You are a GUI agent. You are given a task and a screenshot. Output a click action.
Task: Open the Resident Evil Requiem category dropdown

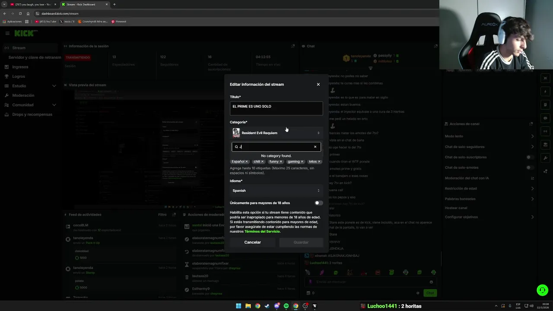point(276,133)
